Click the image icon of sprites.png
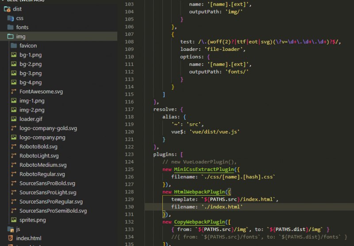354x246 pixels. pos(14,220)
